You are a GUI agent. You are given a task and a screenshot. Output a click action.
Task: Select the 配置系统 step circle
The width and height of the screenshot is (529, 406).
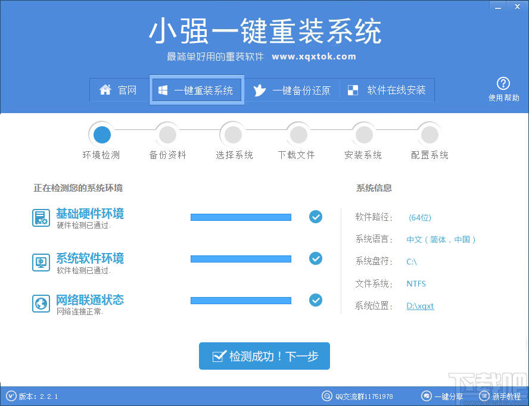(429, 134)
